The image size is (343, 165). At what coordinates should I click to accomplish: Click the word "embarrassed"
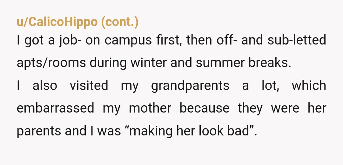pyautogui.click(x=55, y=108)
